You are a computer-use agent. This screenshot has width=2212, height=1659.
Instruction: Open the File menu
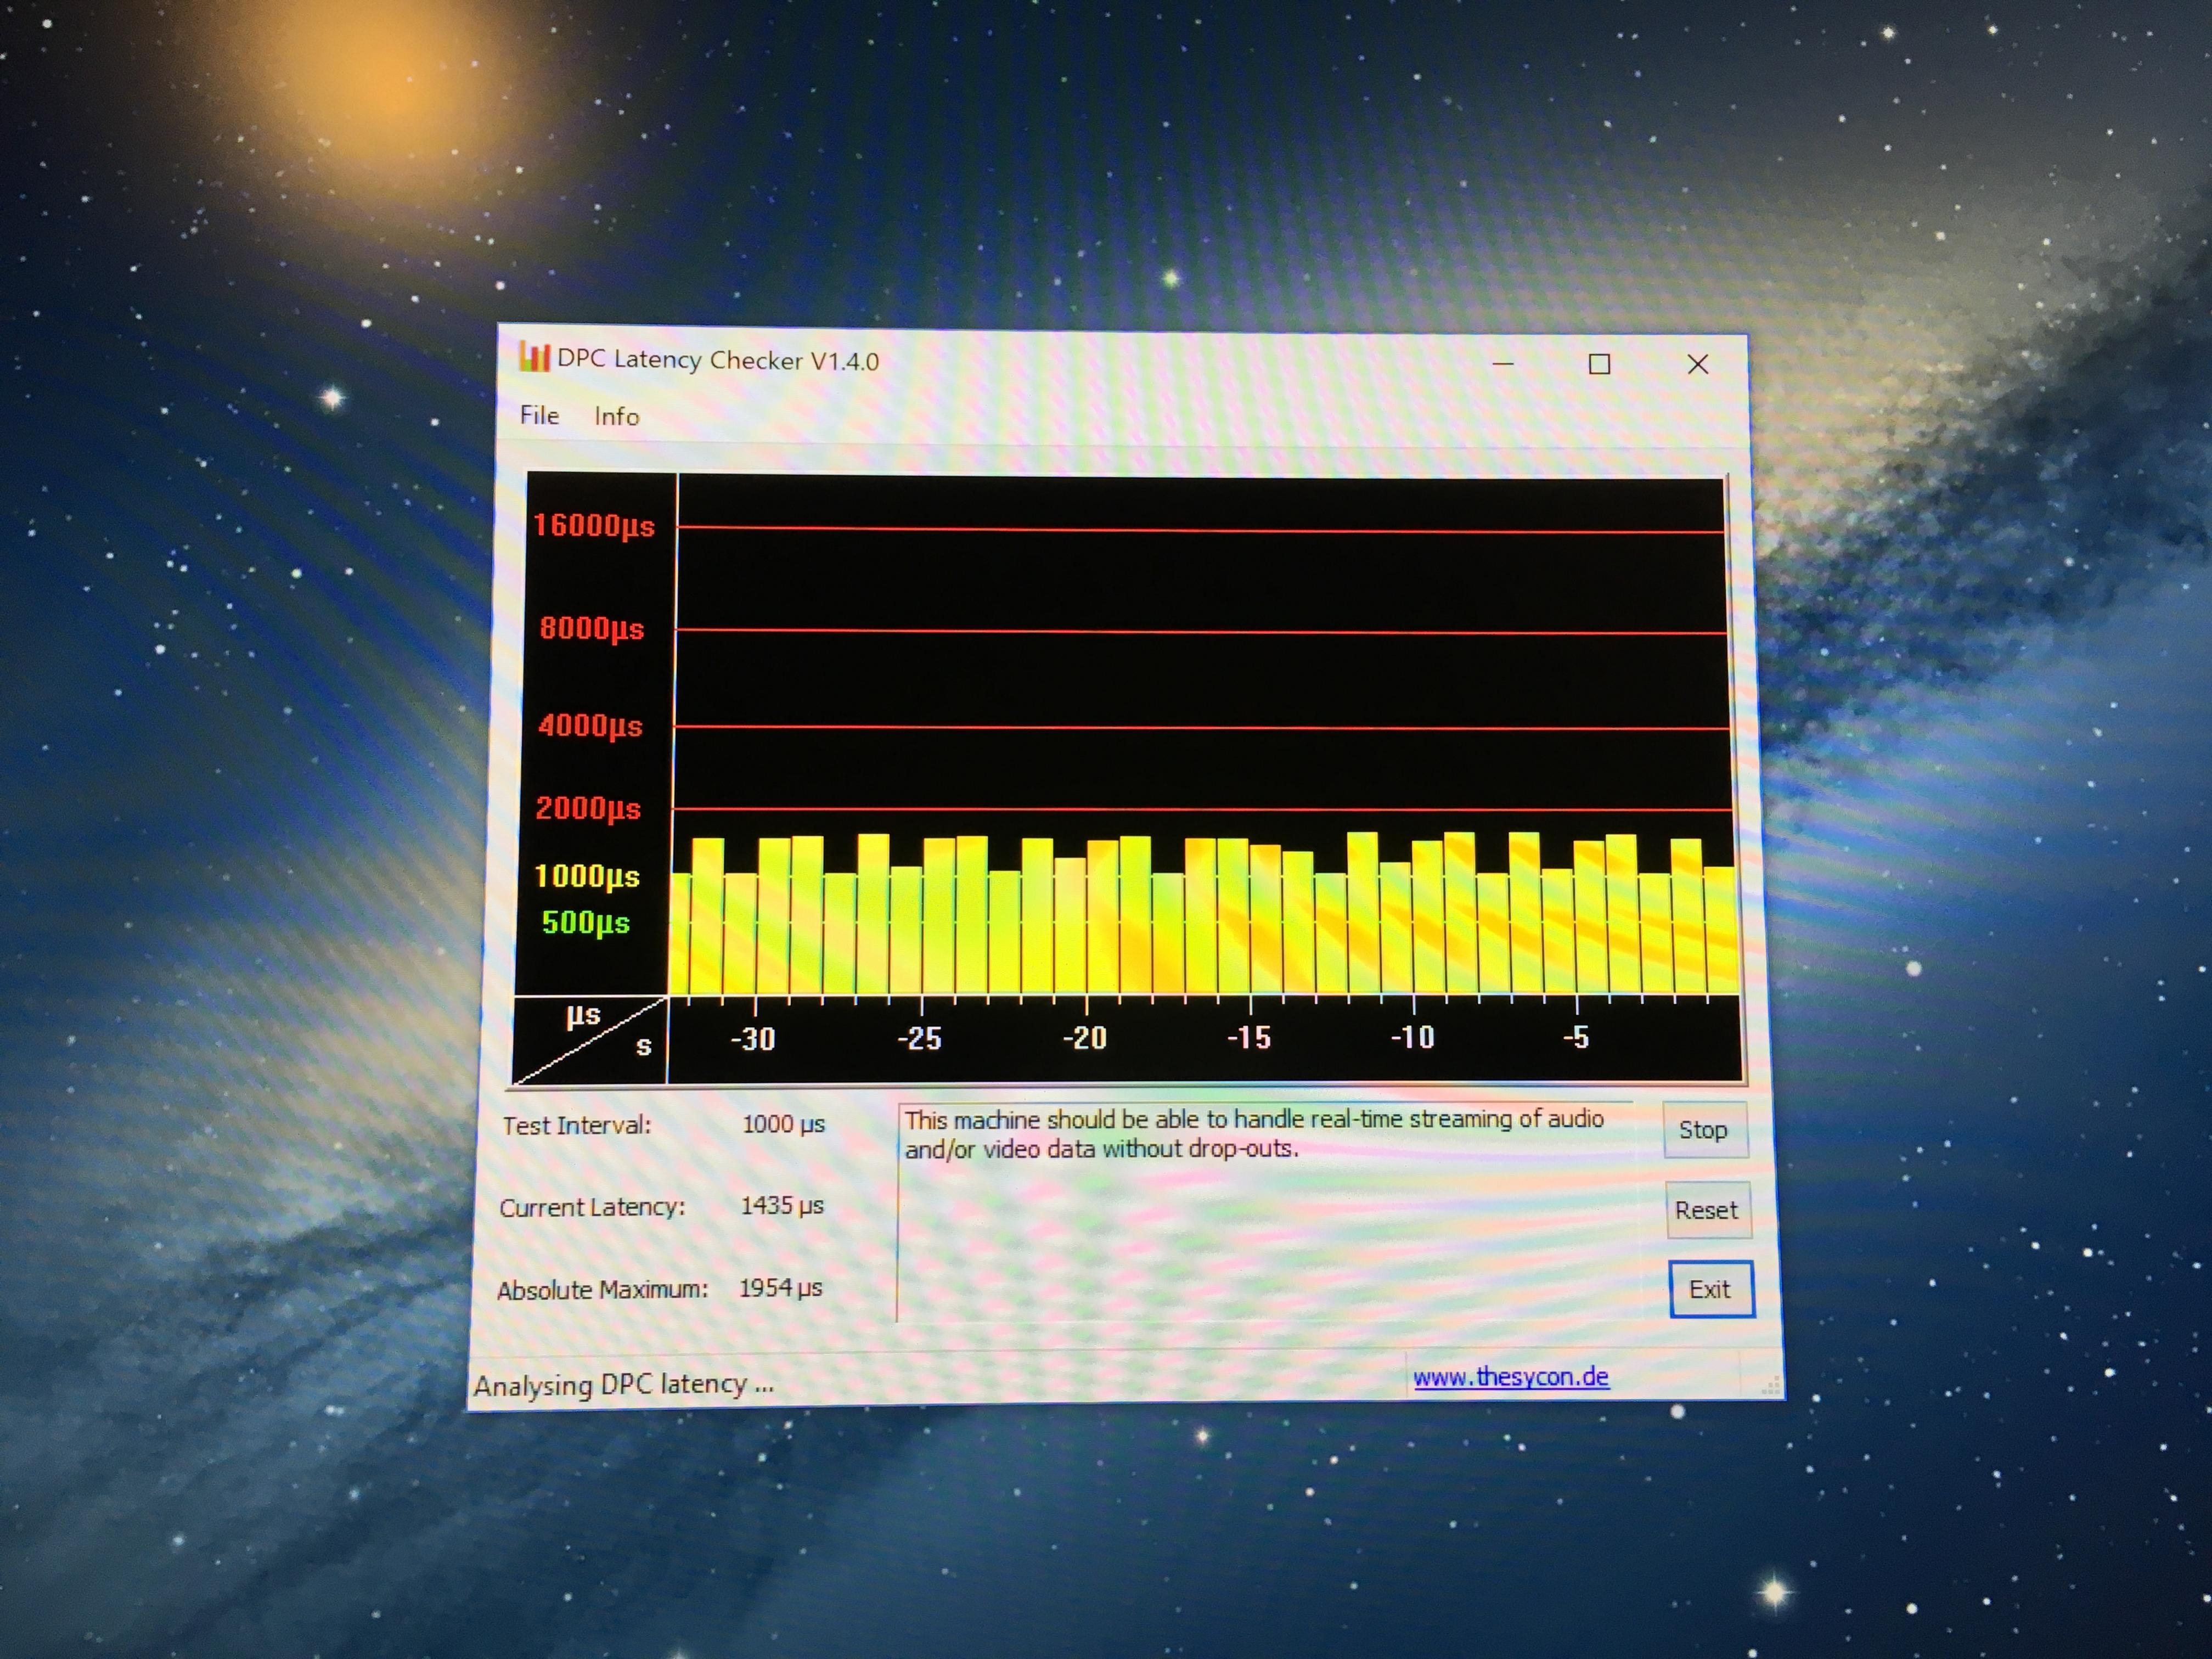point(539,415)
